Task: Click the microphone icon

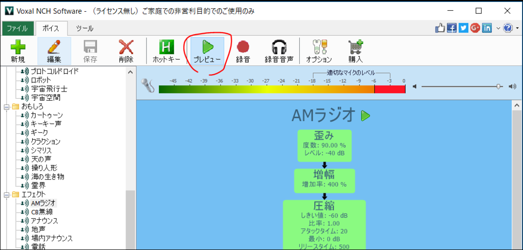Action: 148,85
